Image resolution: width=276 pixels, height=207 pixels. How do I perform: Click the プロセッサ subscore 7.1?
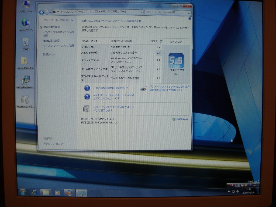tap(158, 47)
